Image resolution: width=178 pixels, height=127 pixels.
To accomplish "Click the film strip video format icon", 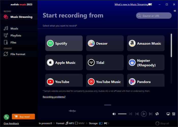I will click(76, 123).
